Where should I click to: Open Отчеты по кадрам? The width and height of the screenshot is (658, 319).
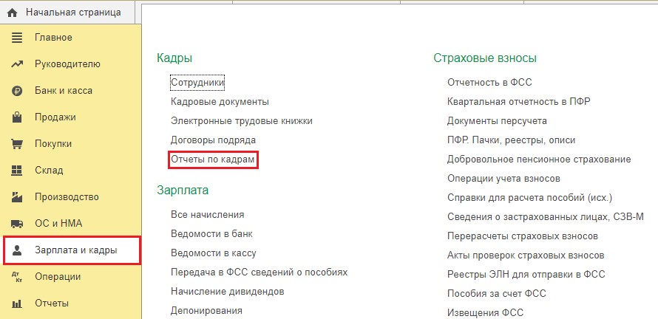coord(213,159)
